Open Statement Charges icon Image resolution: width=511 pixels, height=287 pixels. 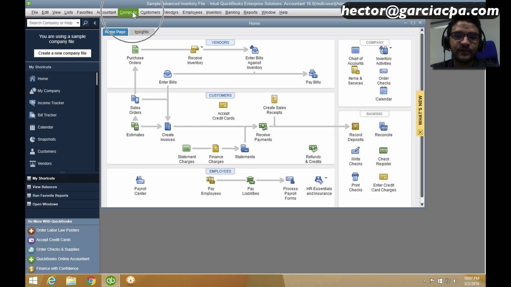point(186,148)
